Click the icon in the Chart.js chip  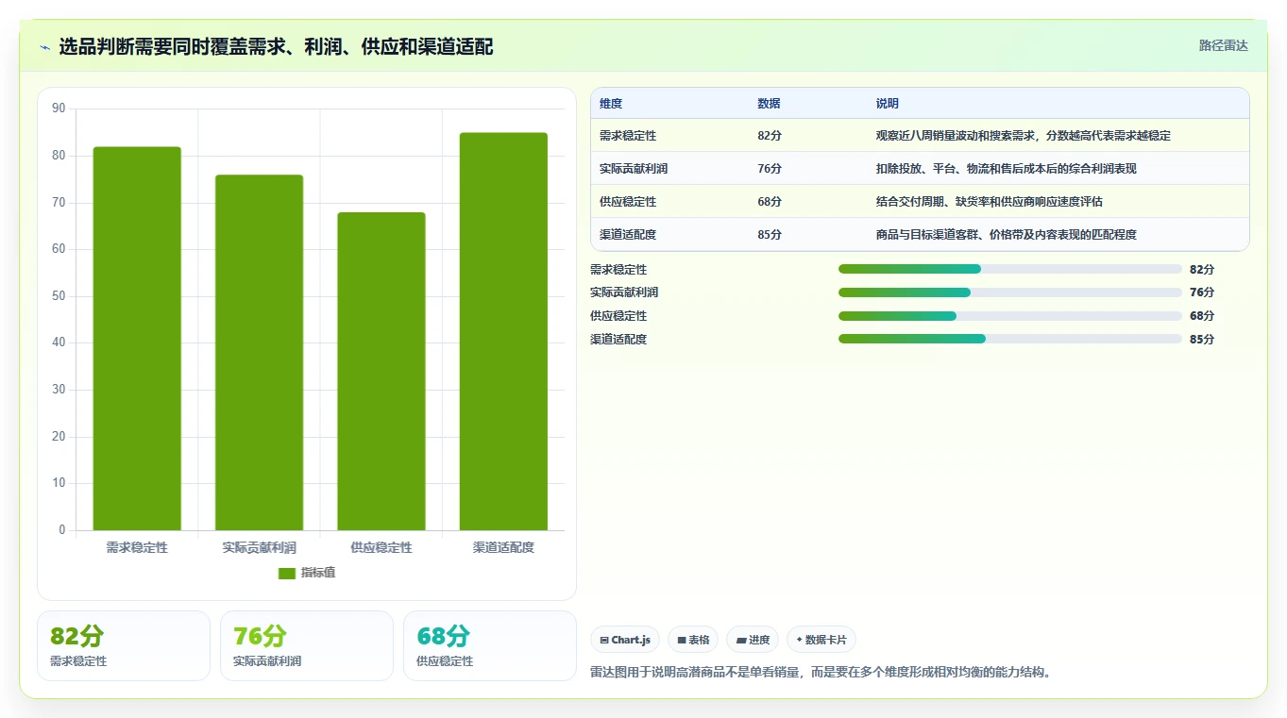(x=604, y=640)
